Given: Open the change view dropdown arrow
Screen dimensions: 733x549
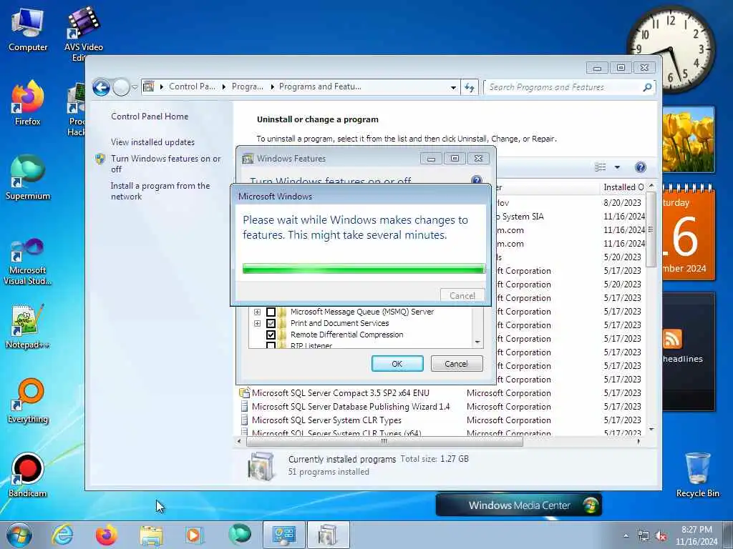Looking at the screenshot, I should coord(617,167).
